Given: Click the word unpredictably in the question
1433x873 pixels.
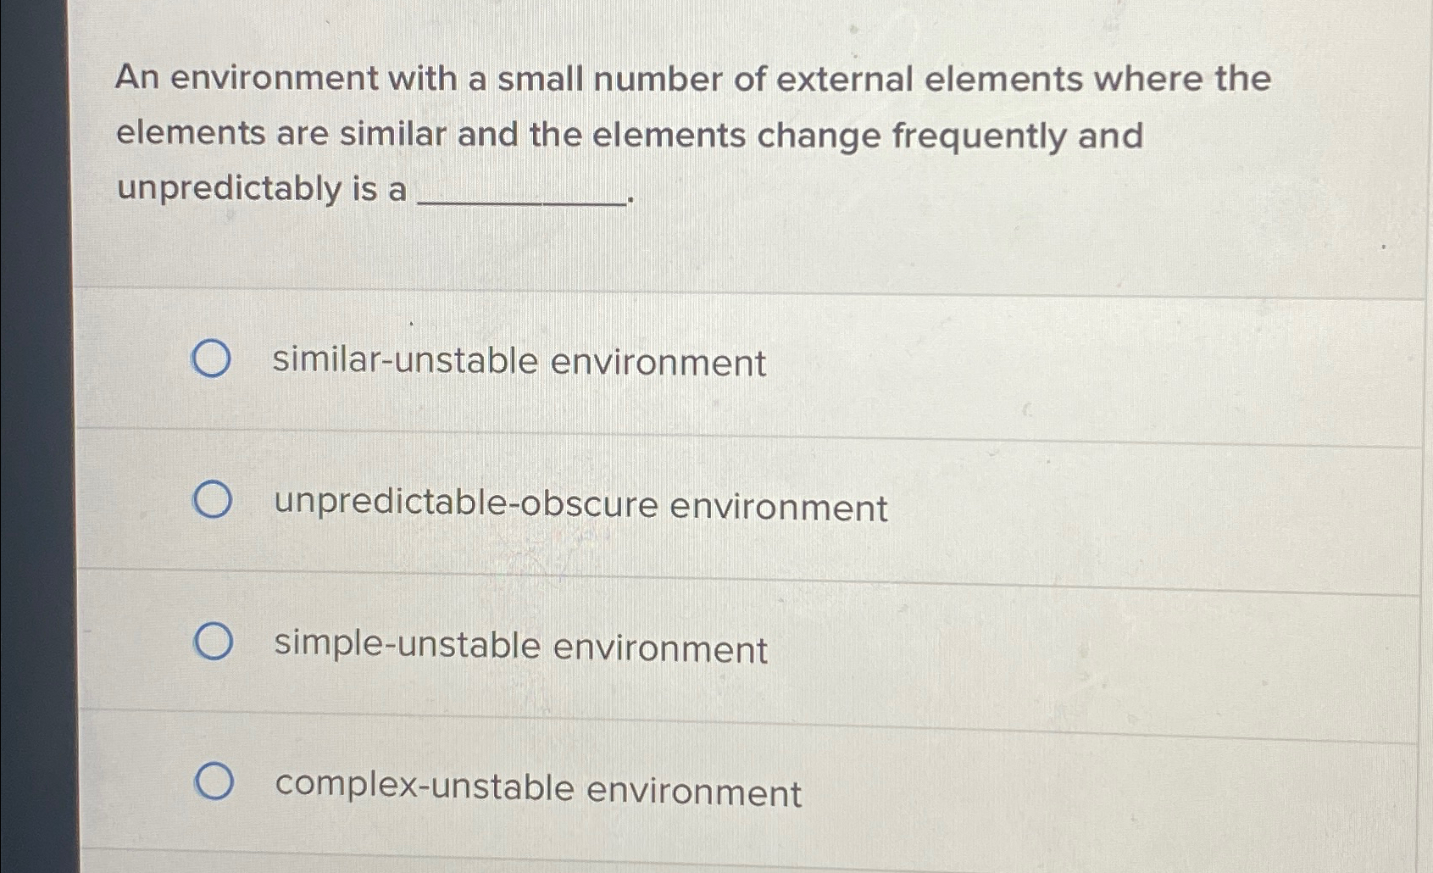Looking at the screenshot, I should tap(227, 191).
